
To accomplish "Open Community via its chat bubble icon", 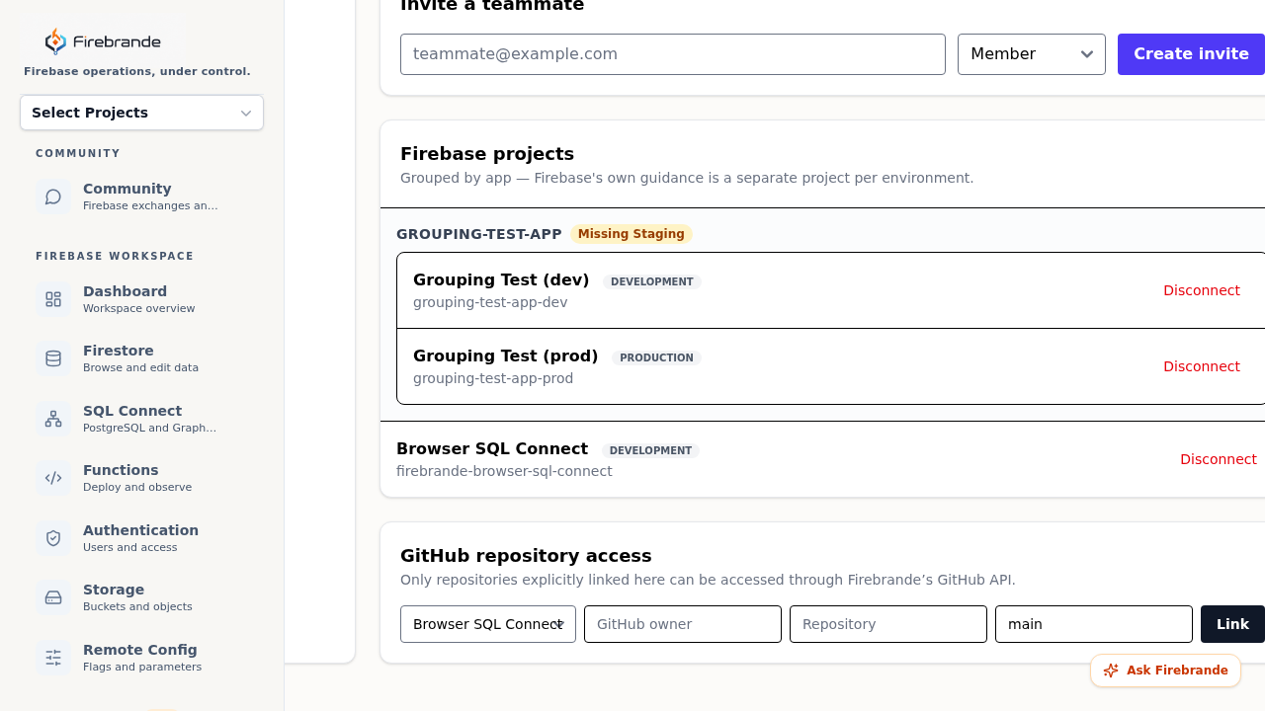I will click(x=53, y=197).
